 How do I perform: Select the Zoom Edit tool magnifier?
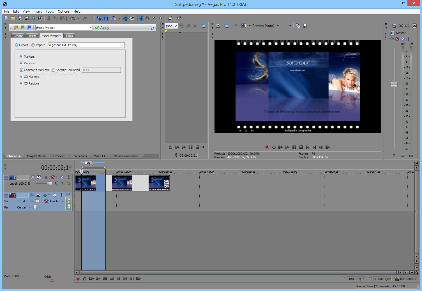(x=161, y=18)
